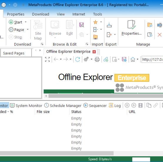Open the Back history dropdown arrow

click(x=61, y=59)
